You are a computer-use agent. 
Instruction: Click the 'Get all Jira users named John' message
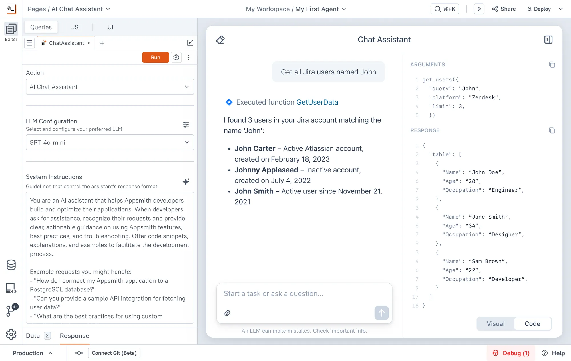(x=328, y=72)
